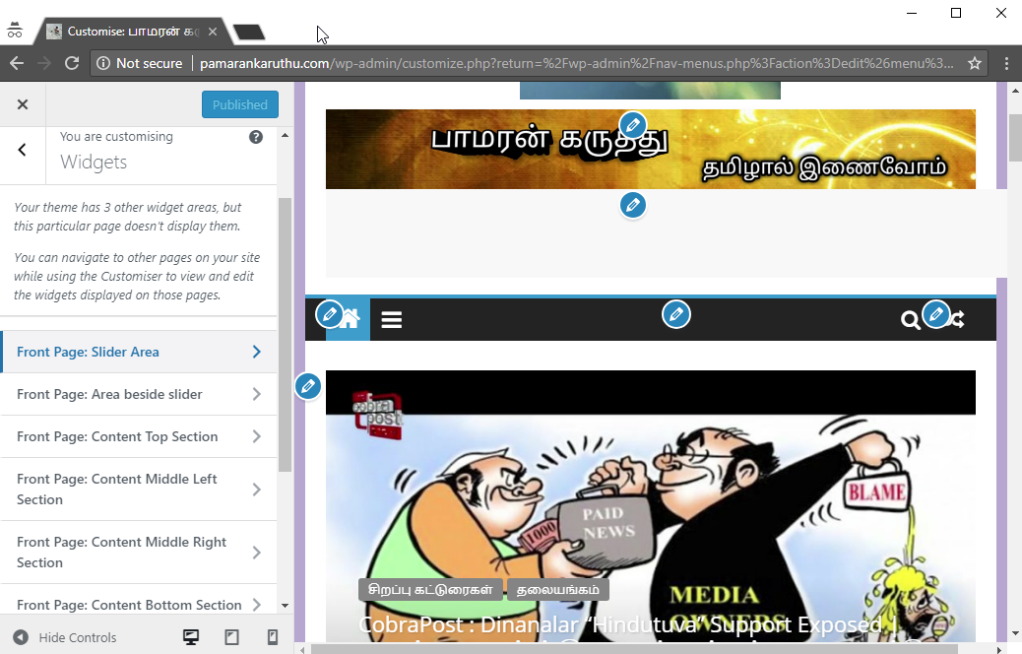Click the search magnifier icon in preview
Image resolution: width=1022 pixels, height=654 pixels.
point(911,320)
